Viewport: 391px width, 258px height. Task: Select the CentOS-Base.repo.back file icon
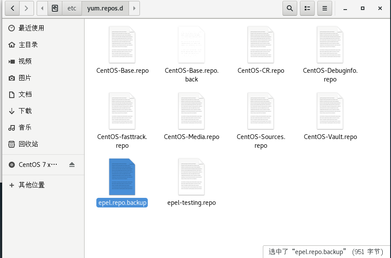191,44
